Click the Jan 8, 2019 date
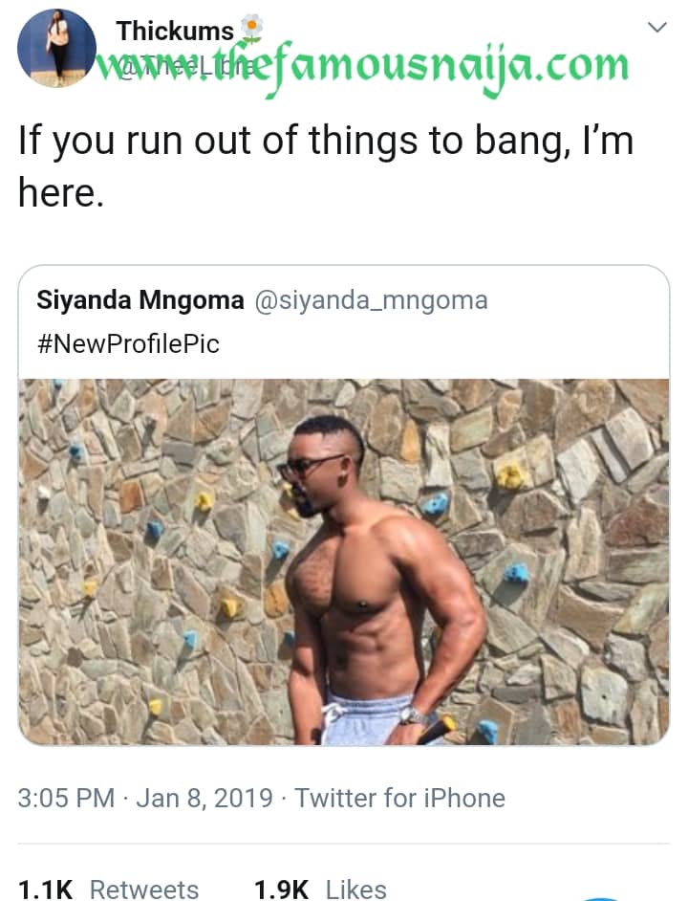The height and width of the screenshot is (901, 688). coord(204,798)
